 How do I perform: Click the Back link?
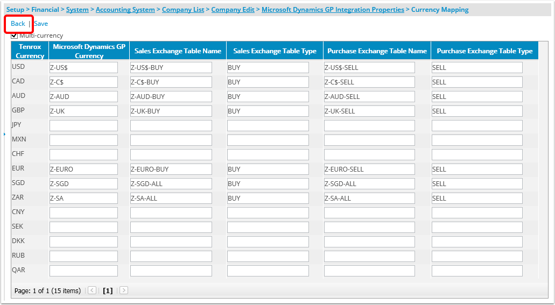(x=18, y=24)
